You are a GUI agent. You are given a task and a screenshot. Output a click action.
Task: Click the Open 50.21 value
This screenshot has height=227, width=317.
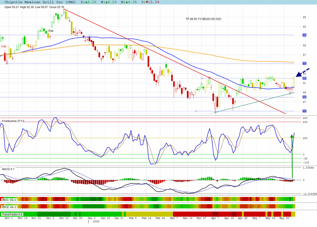tap(11, 7)
